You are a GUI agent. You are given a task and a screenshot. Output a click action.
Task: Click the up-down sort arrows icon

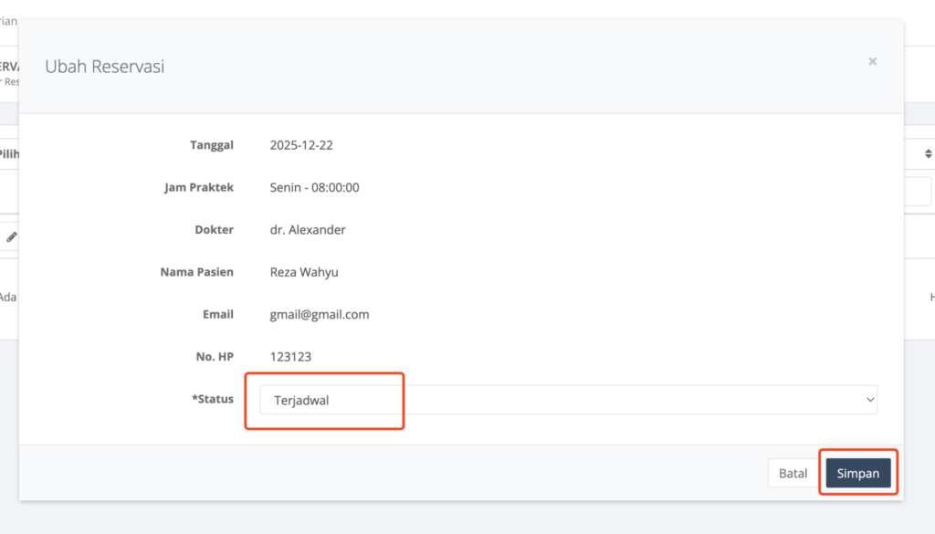click(928, 153)
